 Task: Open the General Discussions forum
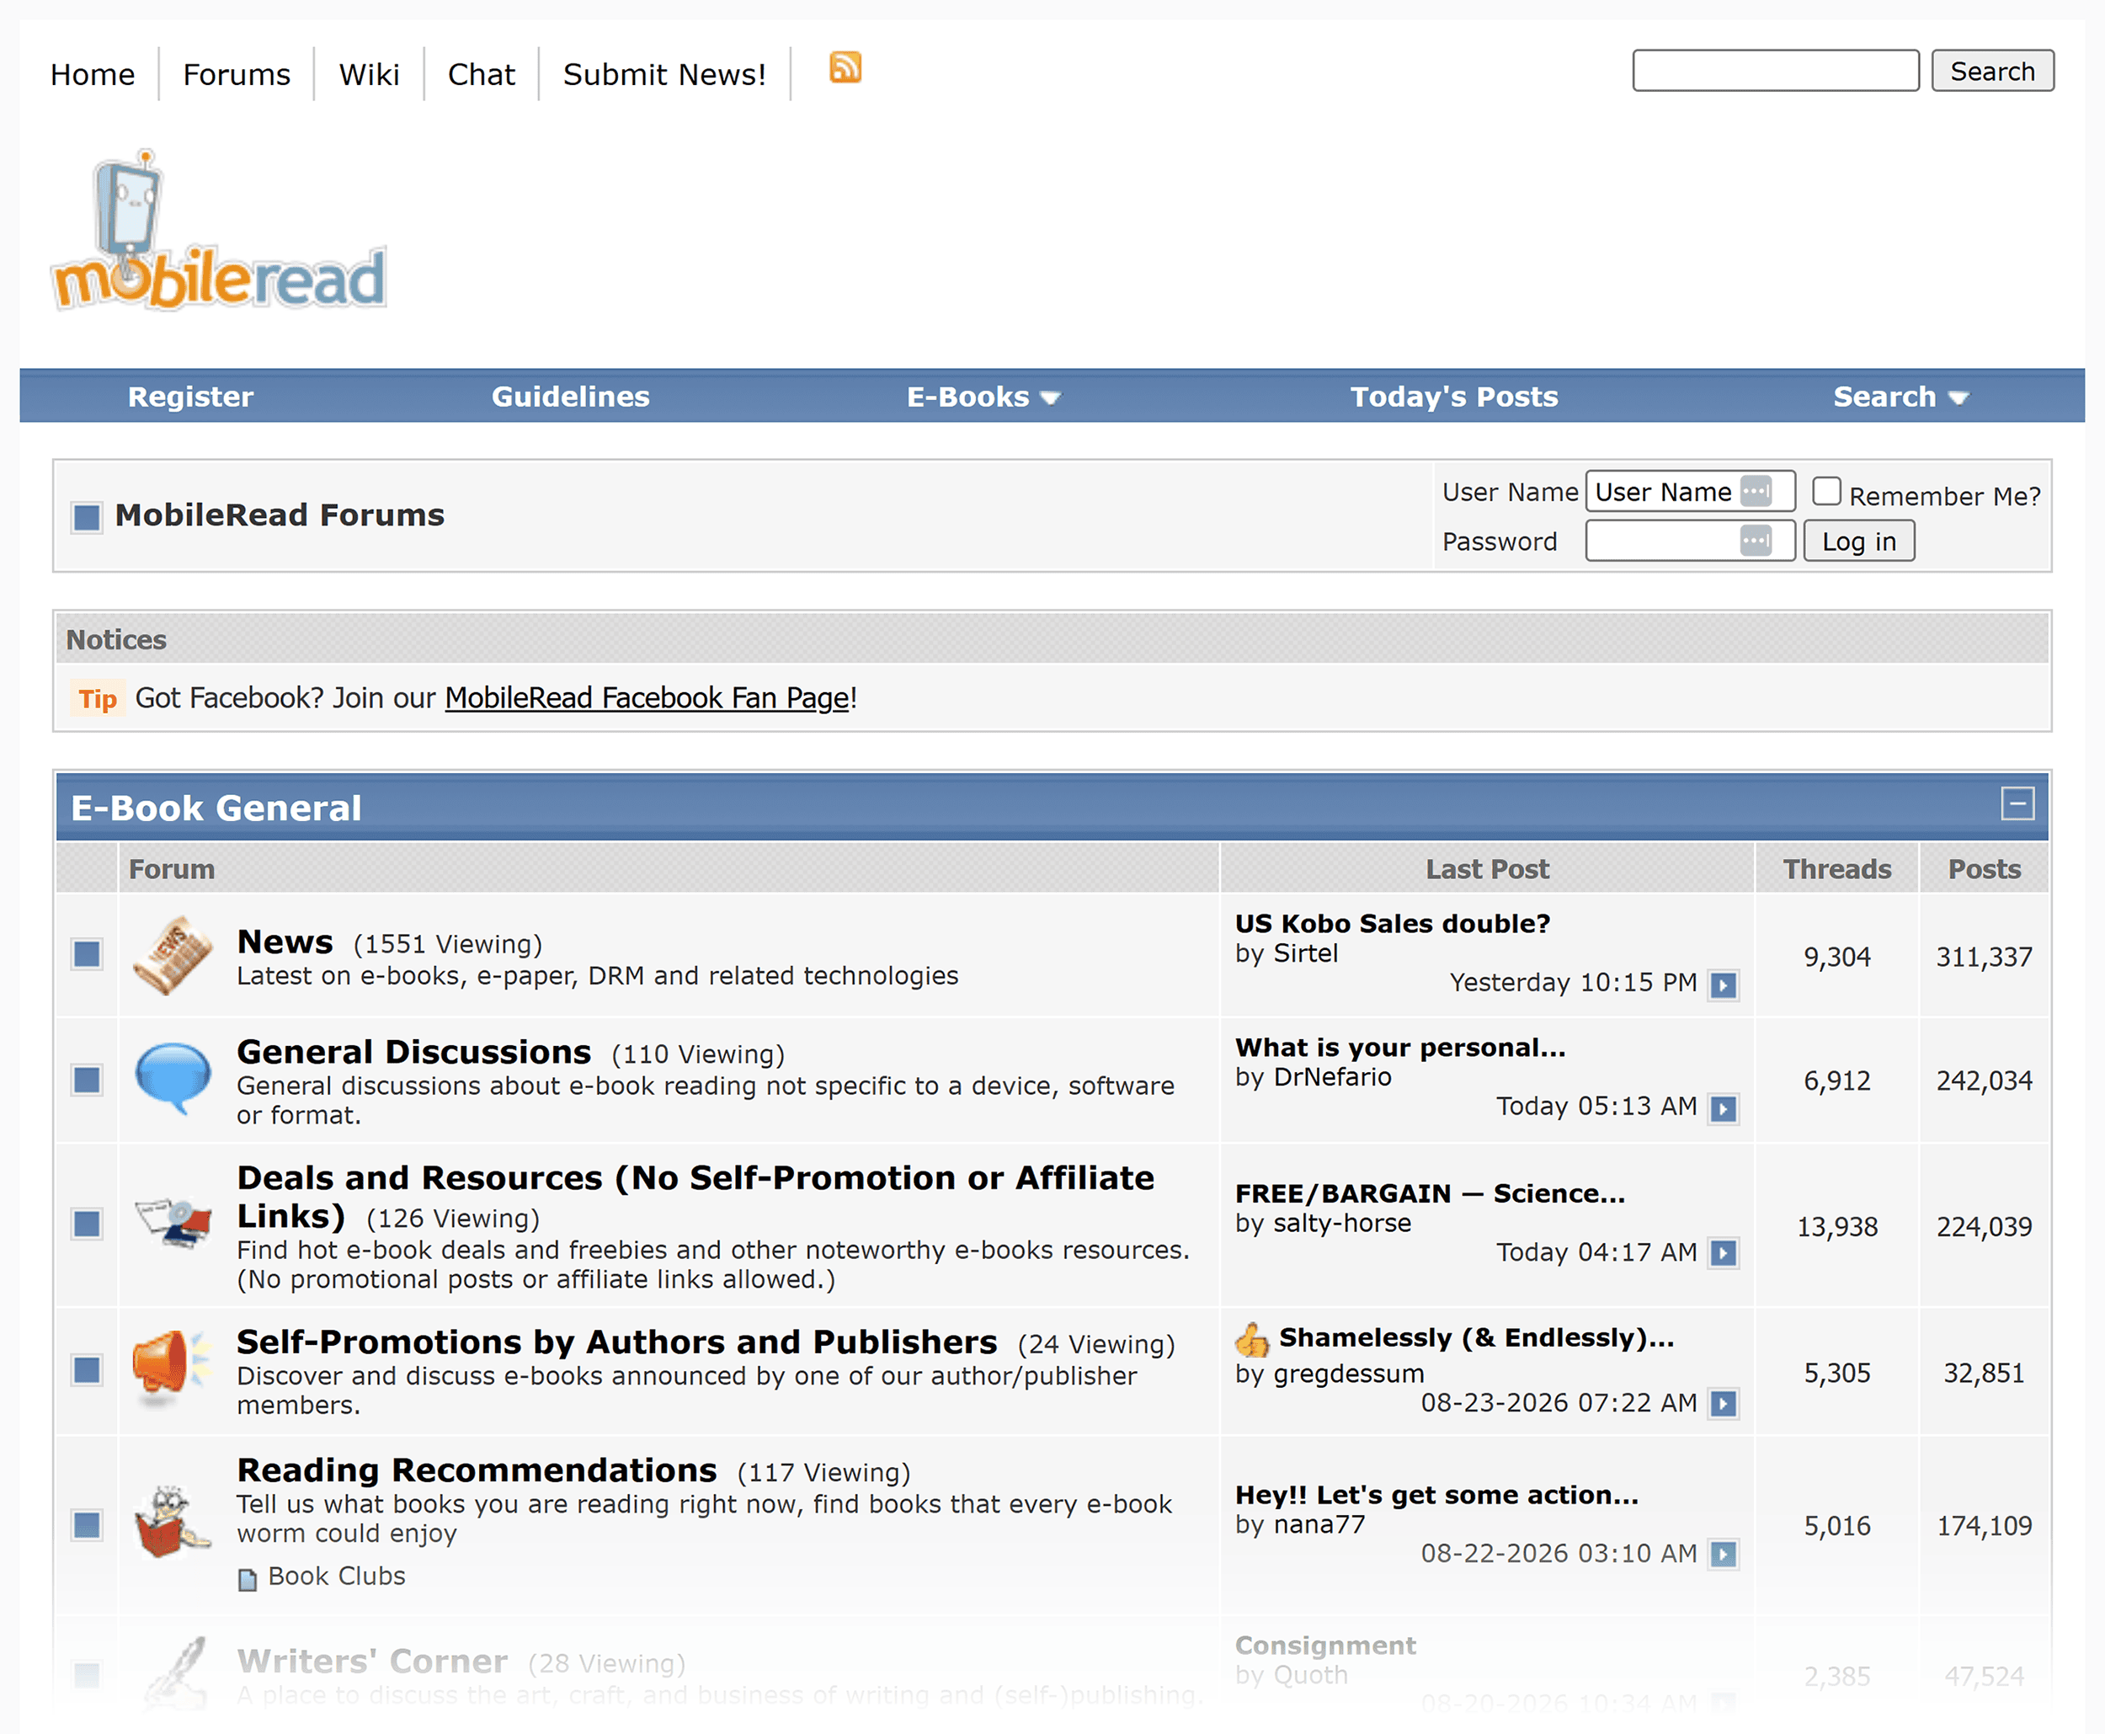[413, 1052]
